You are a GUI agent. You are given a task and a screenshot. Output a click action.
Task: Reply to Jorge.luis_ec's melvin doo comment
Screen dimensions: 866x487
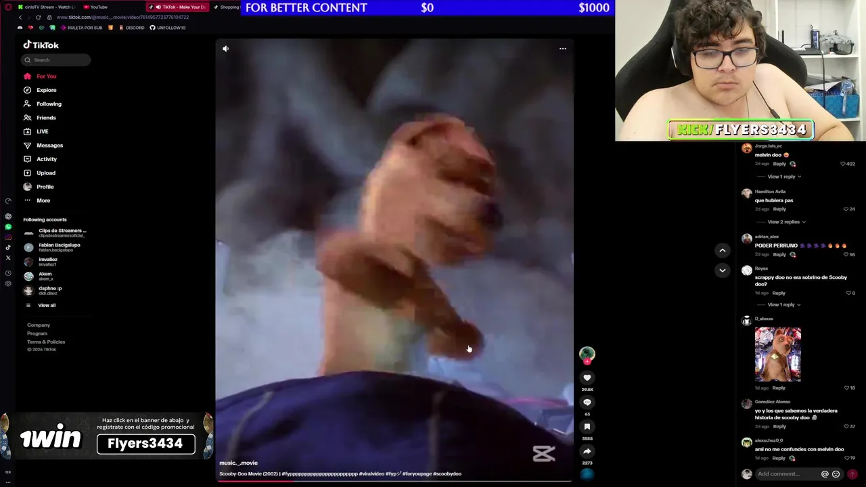click(779, 164)
